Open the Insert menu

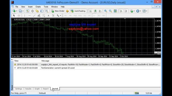click(x=30, y=7)
